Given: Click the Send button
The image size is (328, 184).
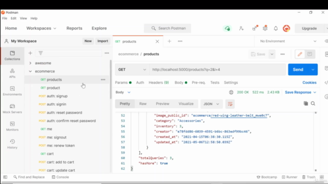Looking at the screenshot, I should 298,70.
